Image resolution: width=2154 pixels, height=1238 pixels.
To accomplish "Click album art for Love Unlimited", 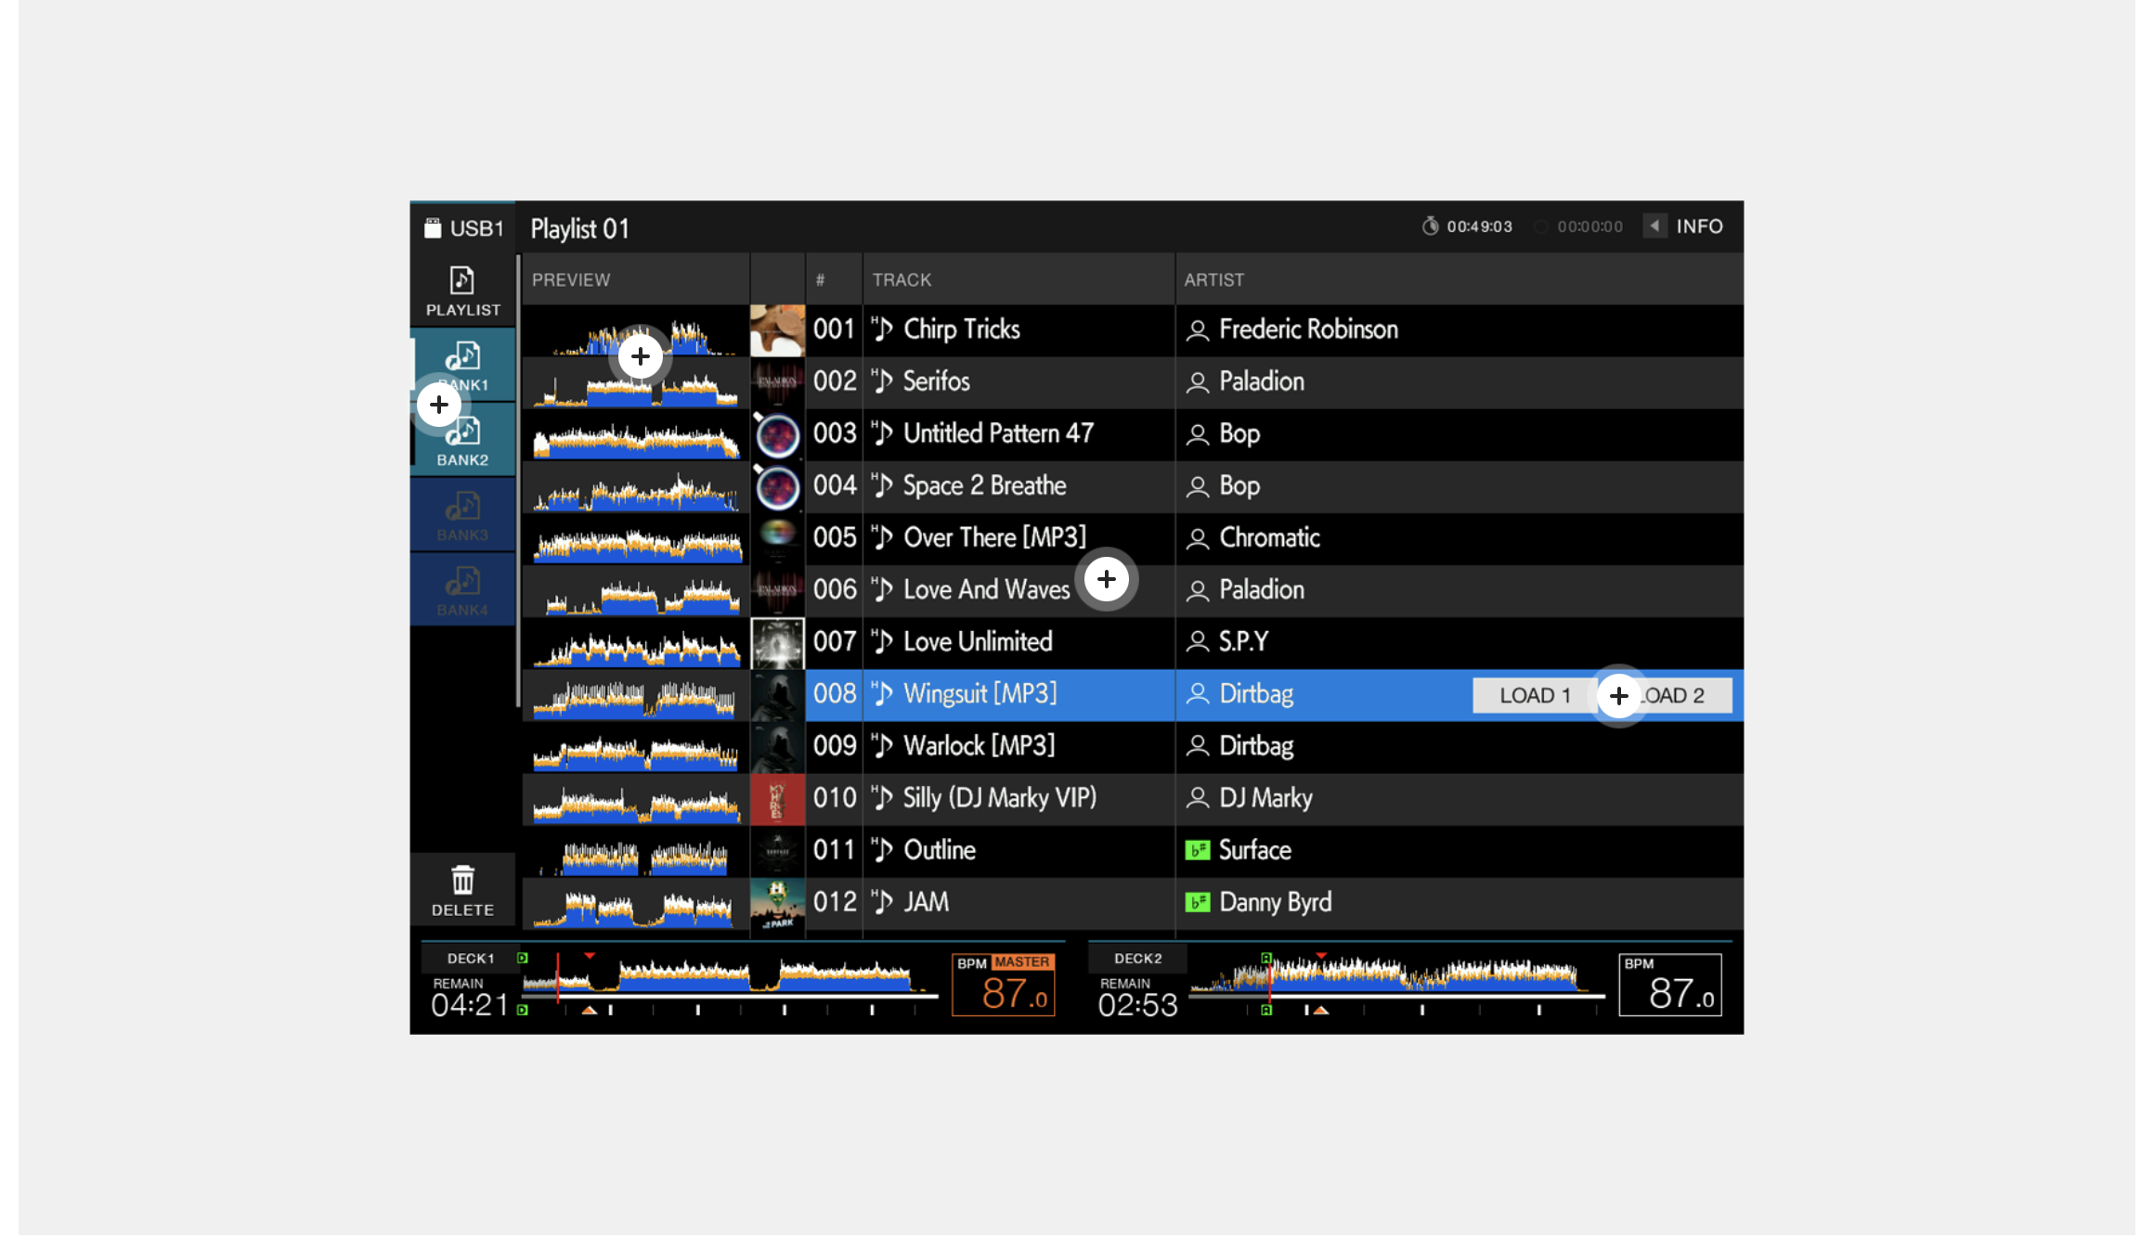I will [x=777, y=643].
